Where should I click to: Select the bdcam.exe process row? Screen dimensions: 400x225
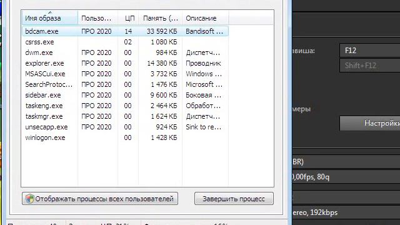[x=125, y=31]
